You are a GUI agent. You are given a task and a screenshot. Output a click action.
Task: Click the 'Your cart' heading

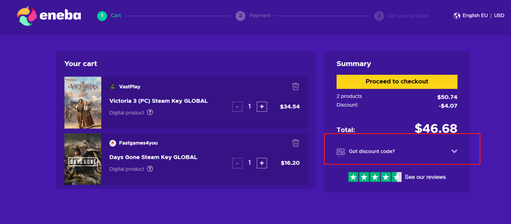tap(81, 64)
